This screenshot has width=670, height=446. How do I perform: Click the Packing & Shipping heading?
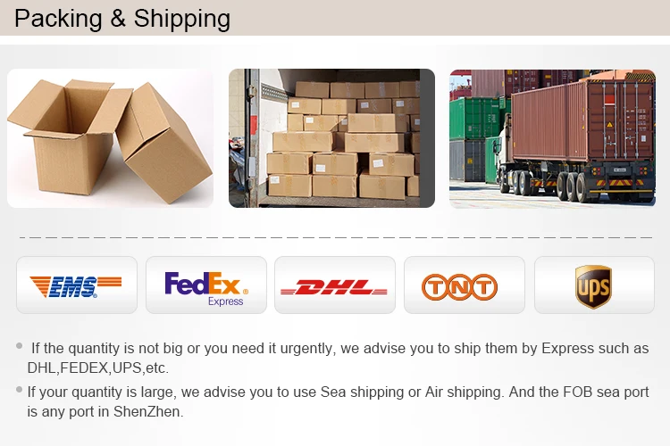tap(122, 19)
